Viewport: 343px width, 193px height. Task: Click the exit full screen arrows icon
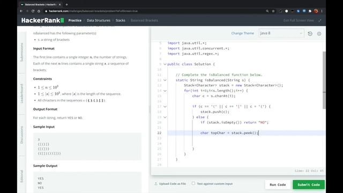point(320,20)
